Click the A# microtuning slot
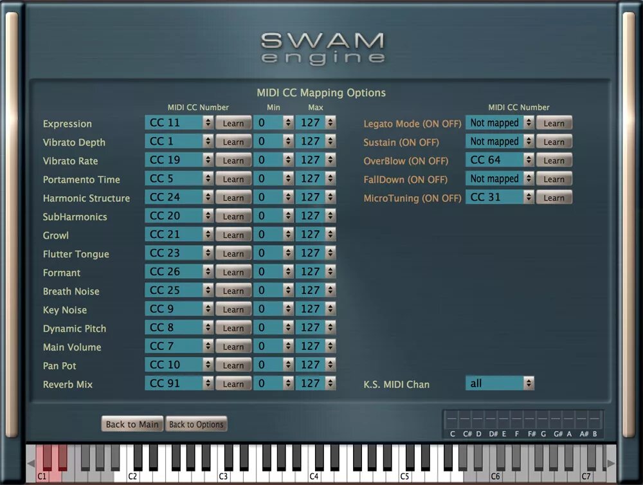The image size is (643, 485). [582, 419]
